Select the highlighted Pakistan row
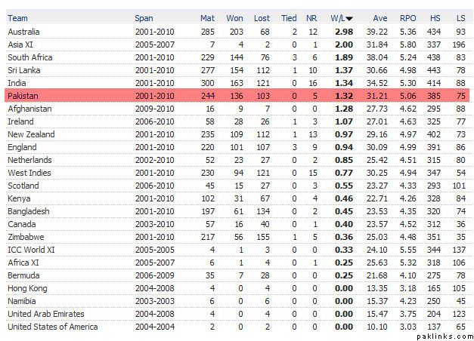 click(237, 97)
